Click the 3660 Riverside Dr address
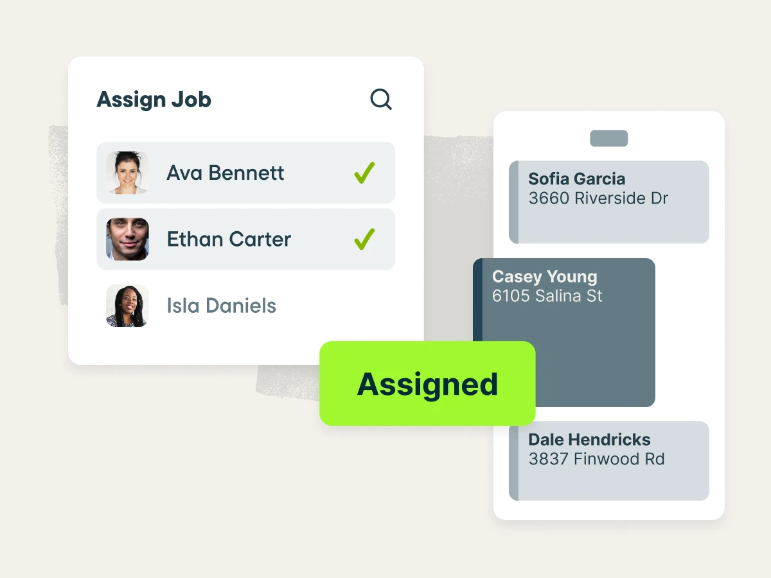The width and height of the screenshot is (771, 578). pos(598,198)
